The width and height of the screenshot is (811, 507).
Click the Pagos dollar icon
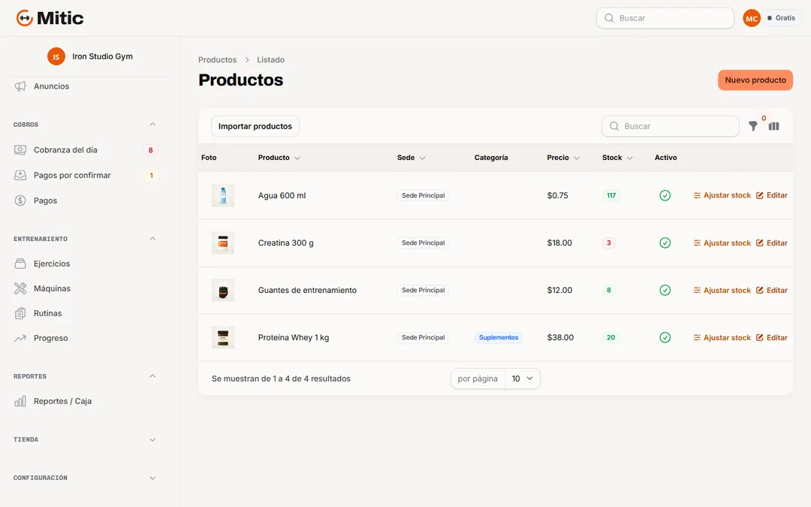click(x=20, y=201)
